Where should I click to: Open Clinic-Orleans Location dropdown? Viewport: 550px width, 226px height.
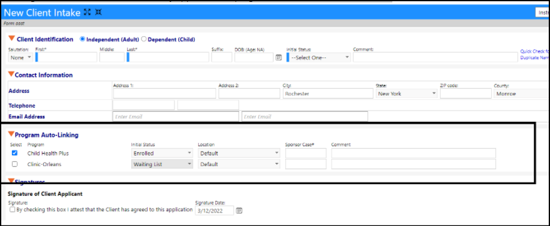[x=239, y=164]
